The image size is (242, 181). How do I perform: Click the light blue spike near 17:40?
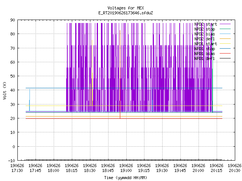coord(29,100)
